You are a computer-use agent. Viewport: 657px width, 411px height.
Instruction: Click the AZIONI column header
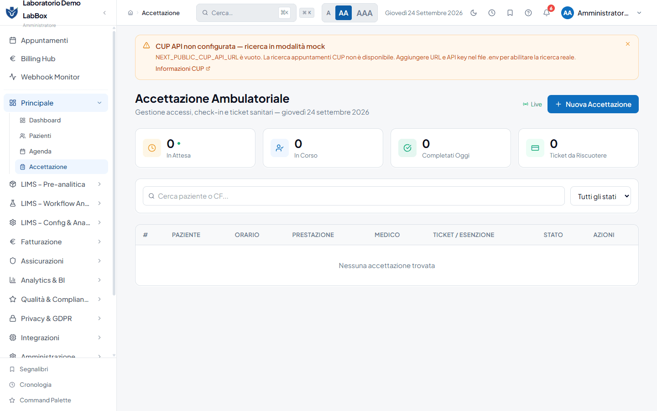coord(604,235)
